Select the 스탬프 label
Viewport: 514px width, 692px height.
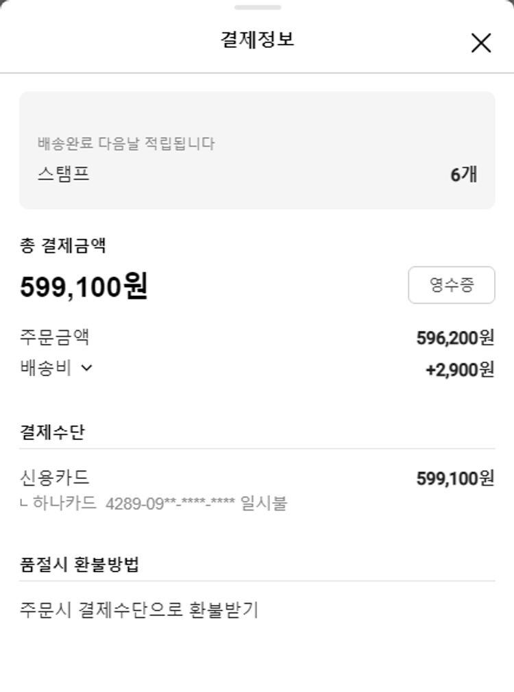(64, 174)
